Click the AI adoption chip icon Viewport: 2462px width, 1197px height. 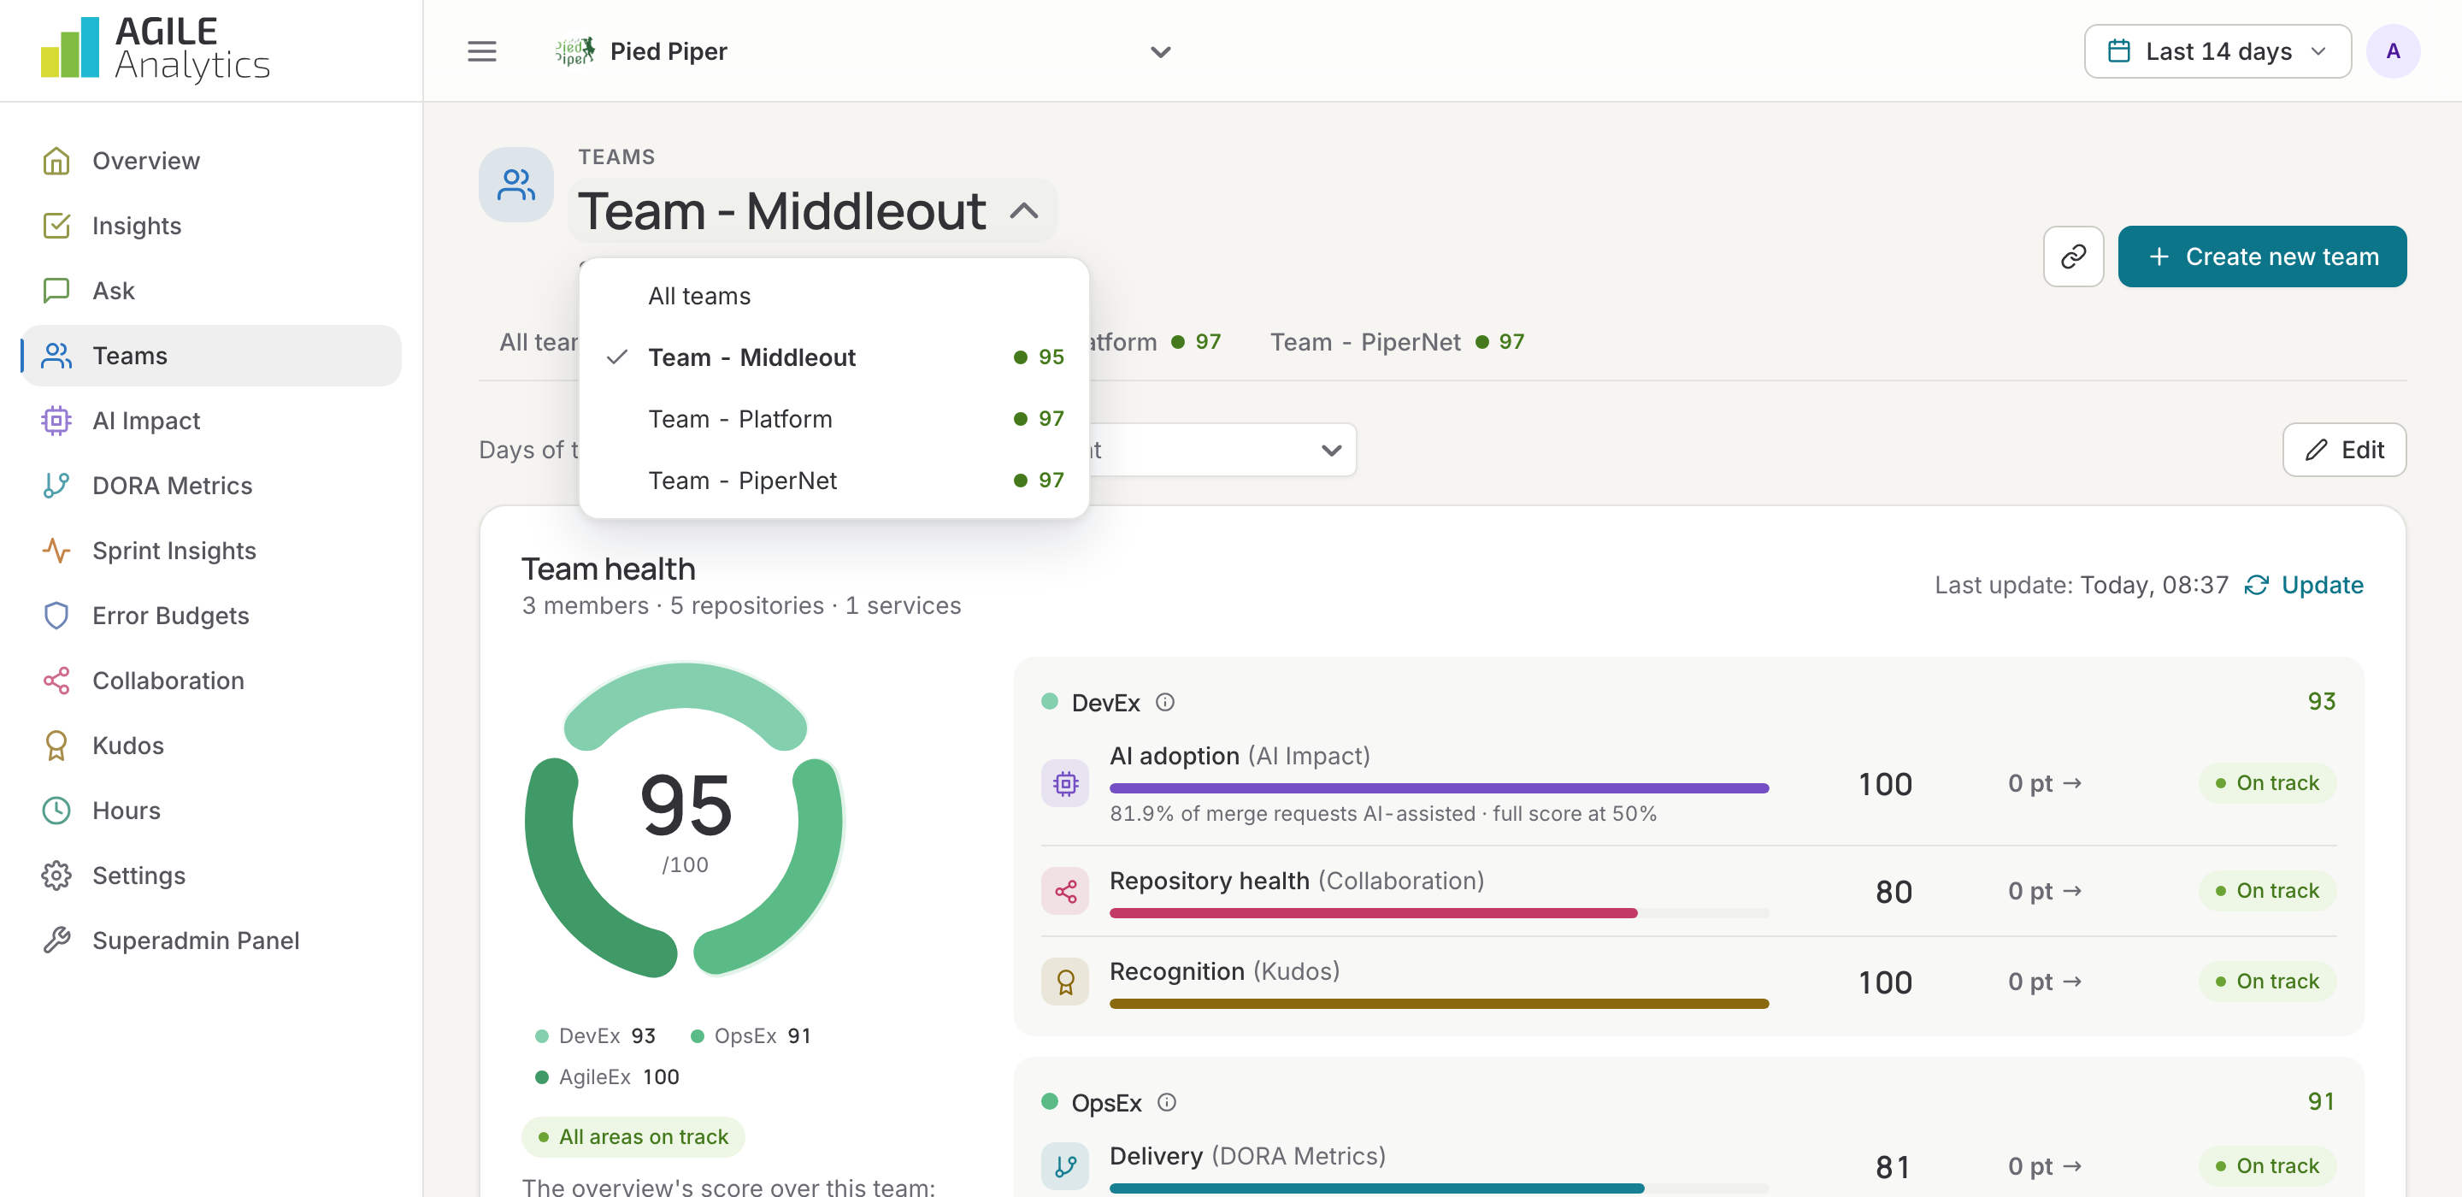(x=1064, y=784)
